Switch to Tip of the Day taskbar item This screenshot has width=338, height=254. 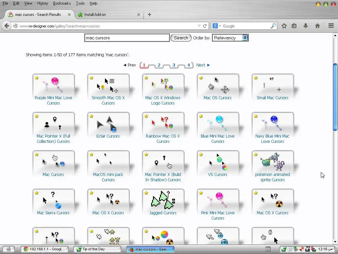coord(97,249)
